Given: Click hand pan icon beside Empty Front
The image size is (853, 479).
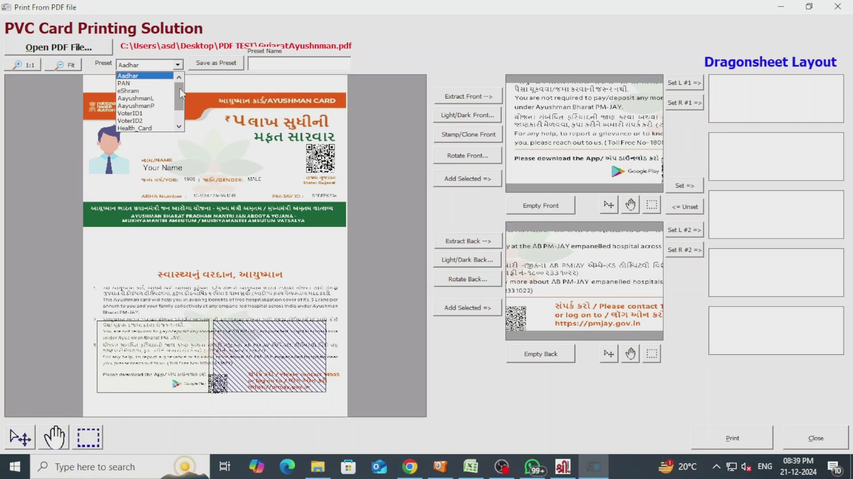Looking at the screenshot, I should (x=630, y=205).
